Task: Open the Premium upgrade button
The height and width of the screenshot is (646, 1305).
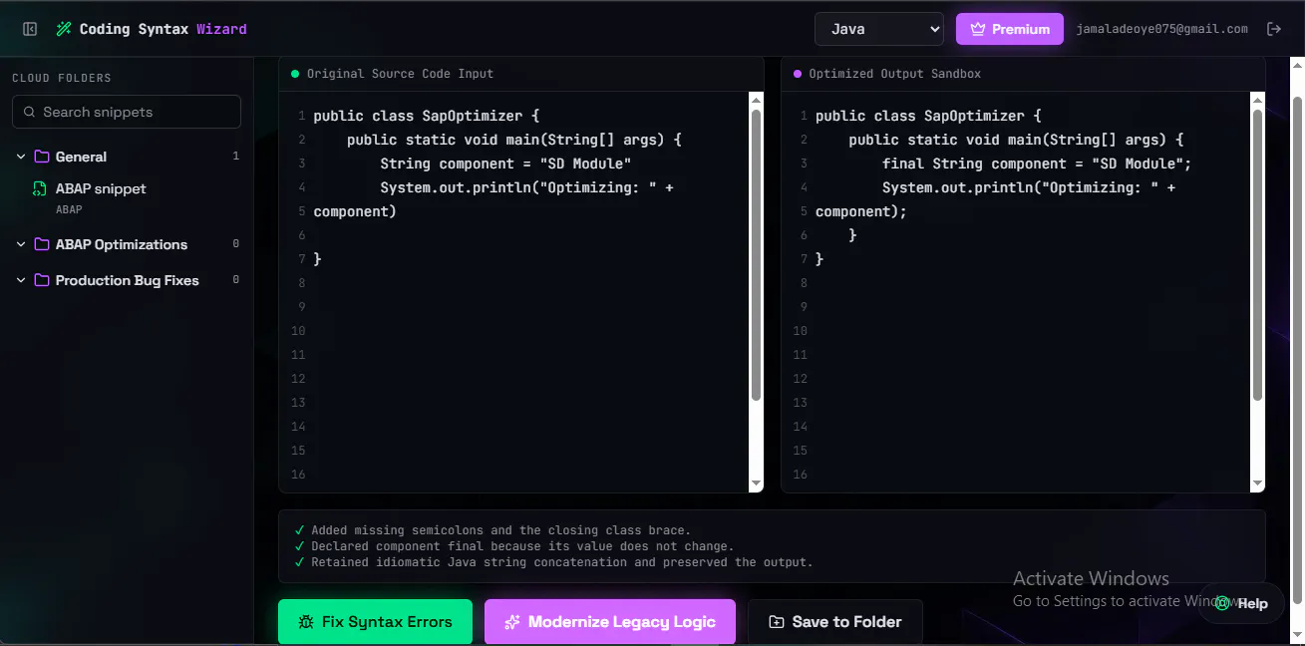Action: 1010,29
